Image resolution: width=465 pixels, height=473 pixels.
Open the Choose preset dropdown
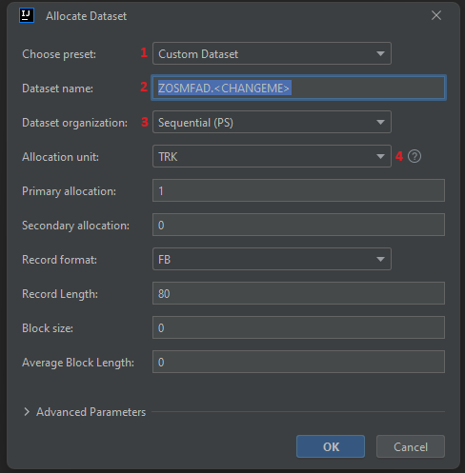272,53
